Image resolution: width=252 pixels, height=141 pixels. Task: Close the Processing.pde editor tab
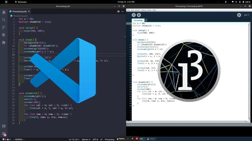pos(29,11)
